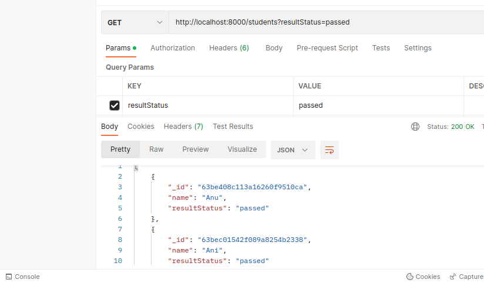Open the Console panel

(22, 277)
